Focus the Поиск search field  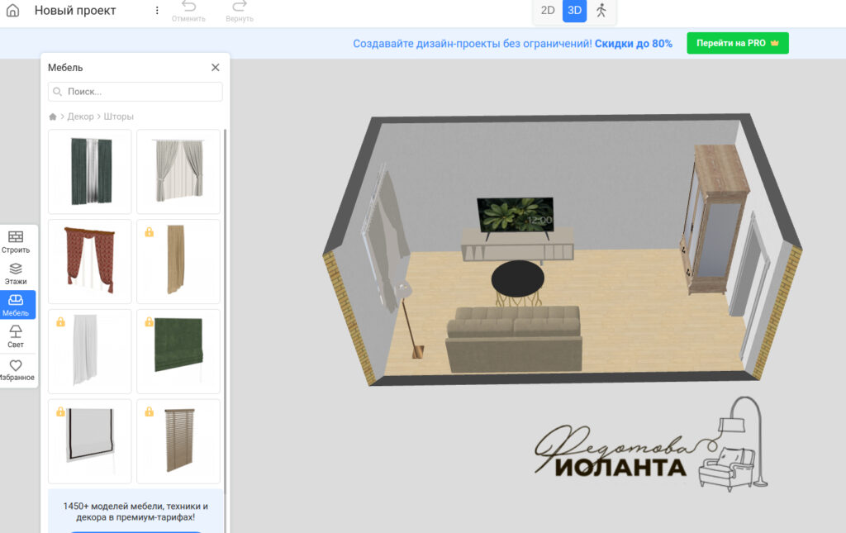tap(135, 92)
